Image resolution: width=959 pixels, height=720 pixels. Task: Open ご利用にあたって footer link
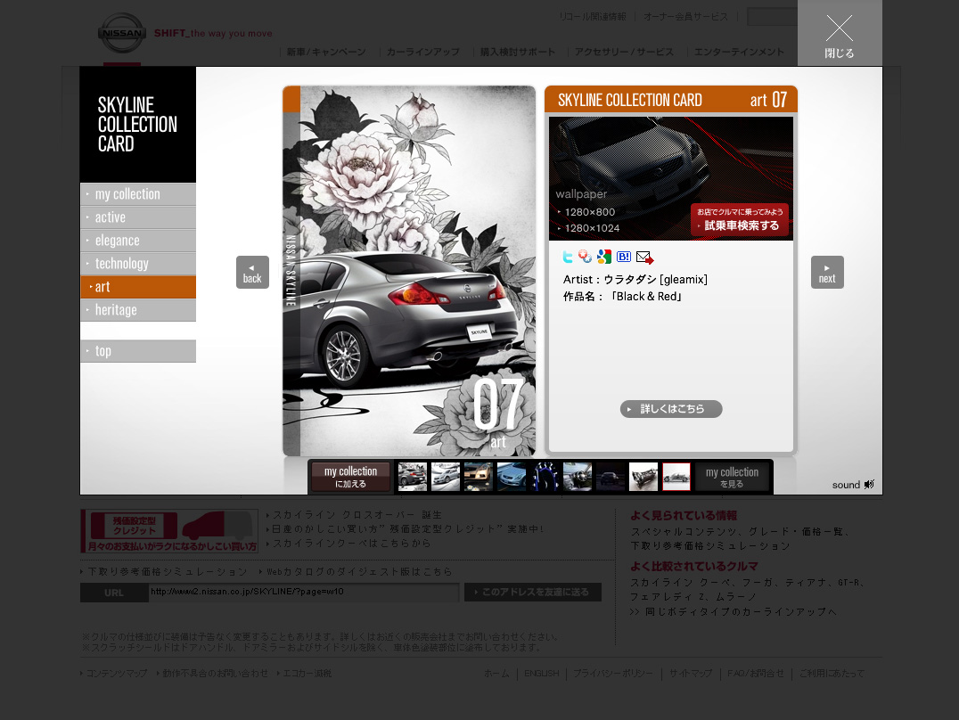pos(832,673)
